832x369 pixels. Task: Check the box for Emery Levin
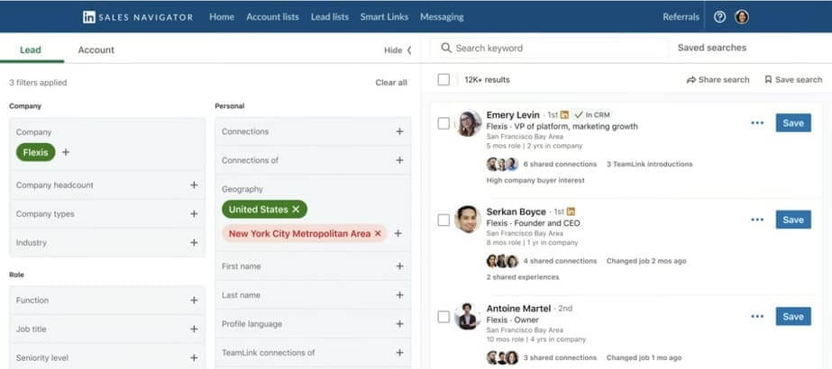[x=443, y=123]
